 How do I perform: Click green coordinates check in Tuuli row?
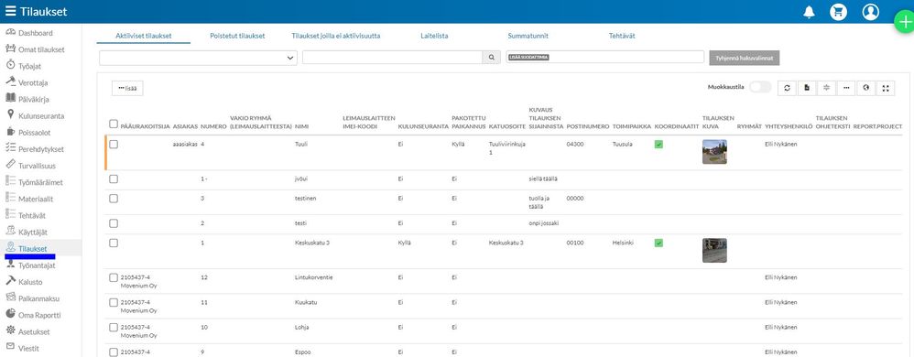(658, 145)
